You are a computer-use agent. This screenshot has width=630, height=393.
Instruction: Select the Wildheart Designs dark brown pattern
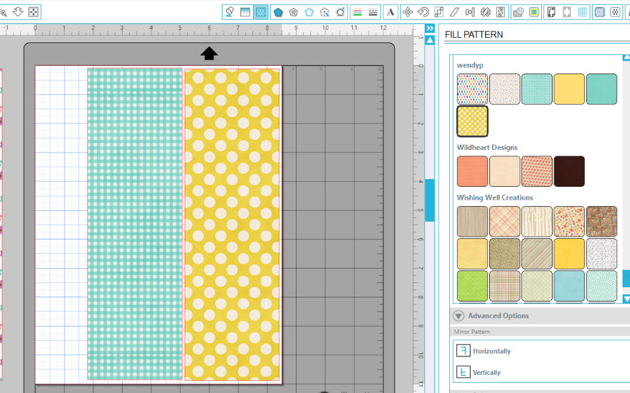pos(569,171)
